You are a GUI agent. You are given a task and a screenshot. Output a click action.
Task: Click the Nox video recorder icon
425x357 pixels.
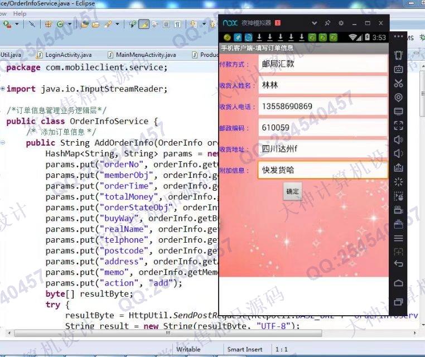point(398,210)
